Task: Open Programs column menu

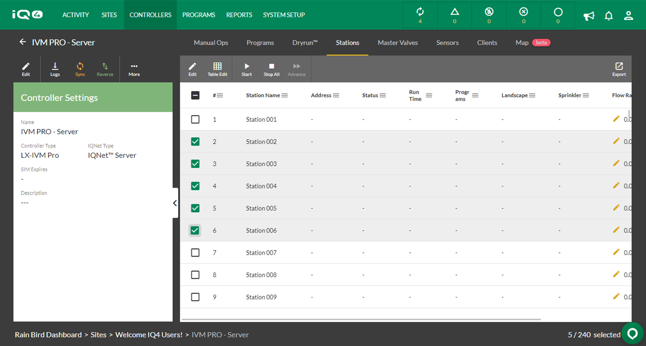Action: [x=475, y=95]
